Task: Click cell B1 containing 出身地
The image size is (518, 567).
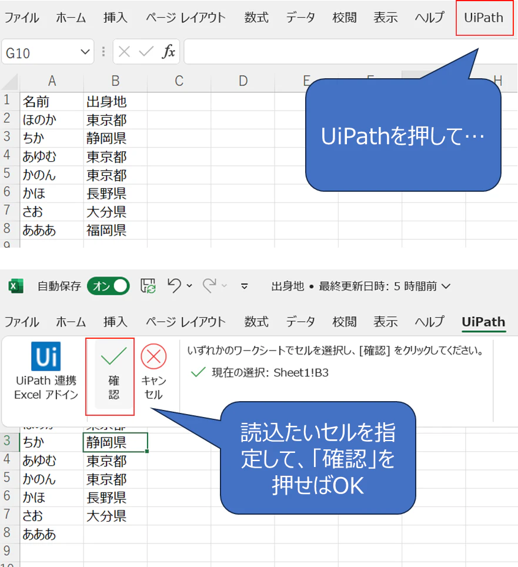Action: tap(115, 102)
